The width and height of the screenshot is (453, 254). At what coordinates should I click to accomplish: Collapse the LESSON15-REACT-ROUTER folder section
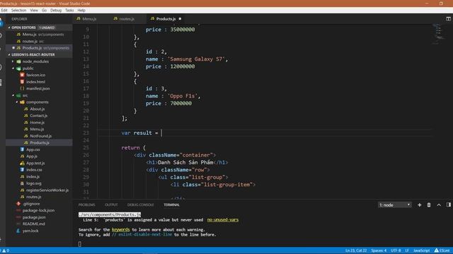pos(33,55)
